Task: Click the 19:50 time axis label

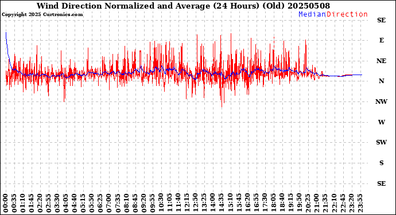Action: 299,203
